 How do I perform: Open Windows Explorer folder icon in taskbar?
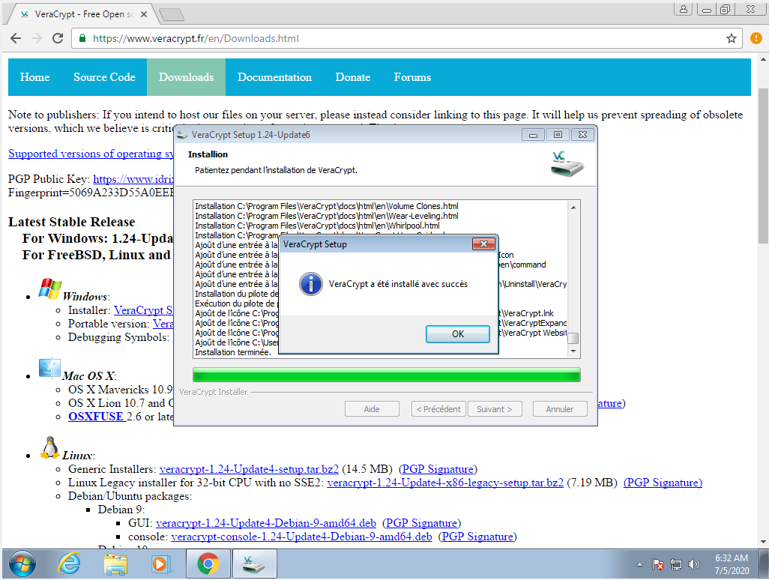pos(115,564)
